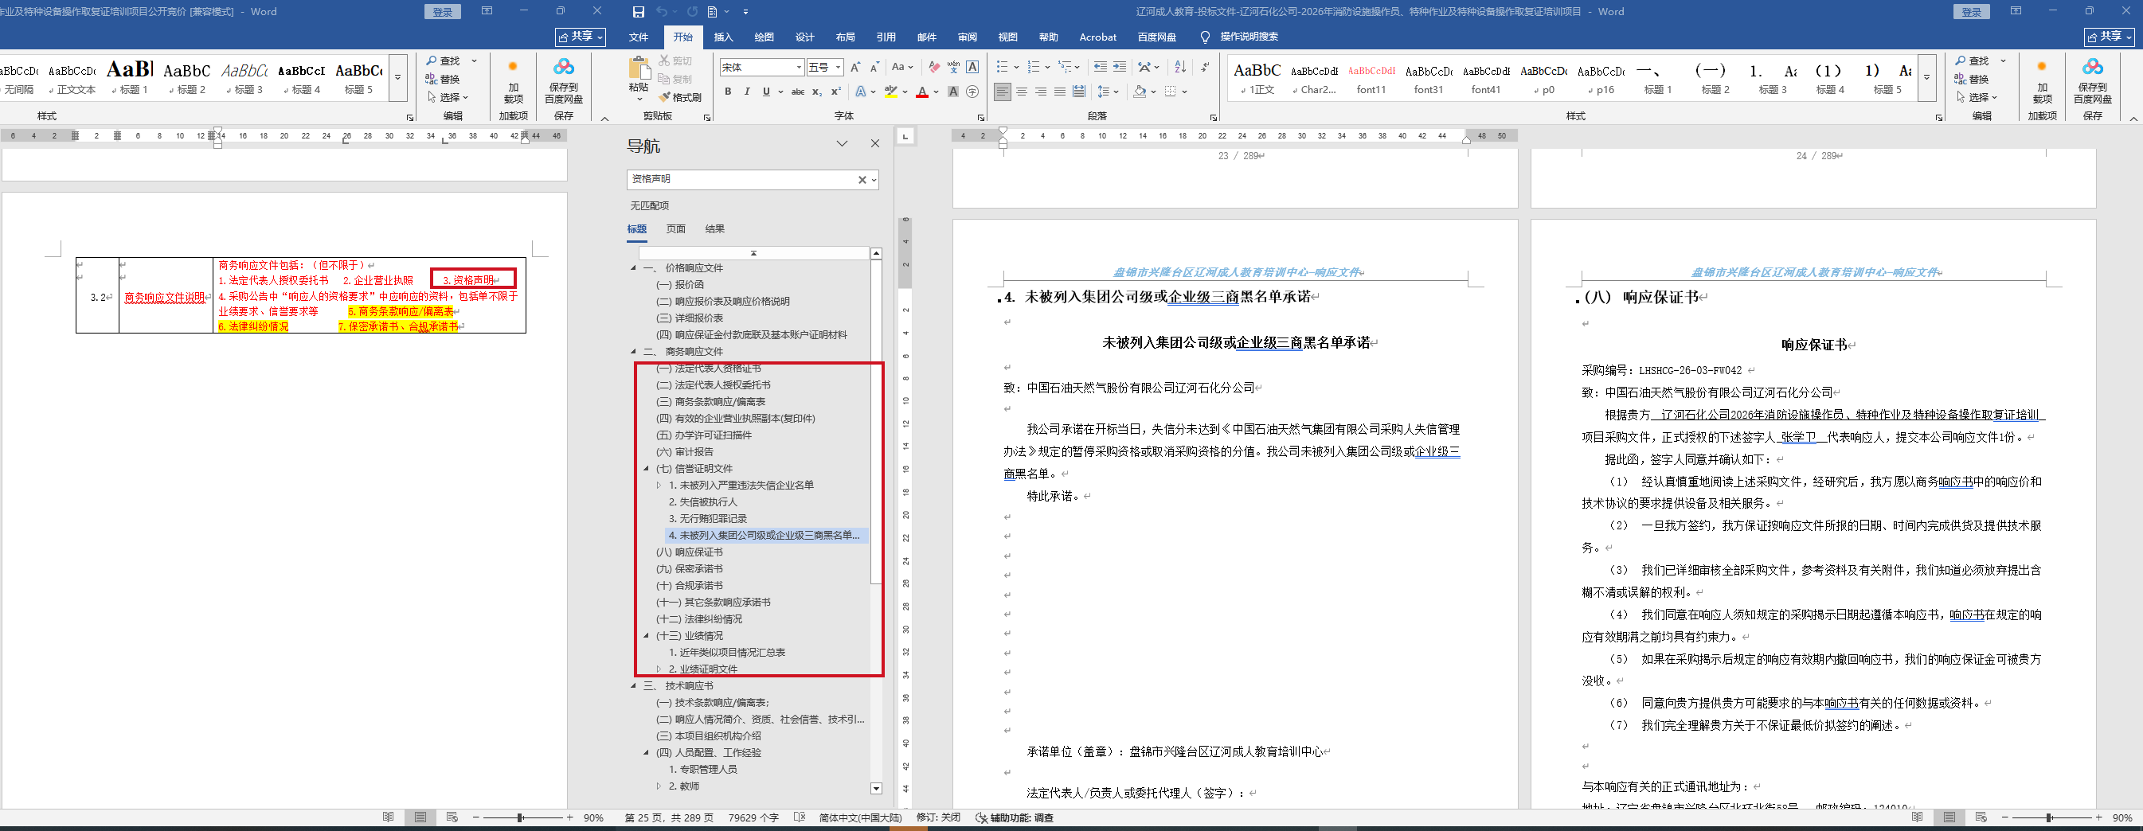Open the 设计 ribbon tab

coord(804,37)
